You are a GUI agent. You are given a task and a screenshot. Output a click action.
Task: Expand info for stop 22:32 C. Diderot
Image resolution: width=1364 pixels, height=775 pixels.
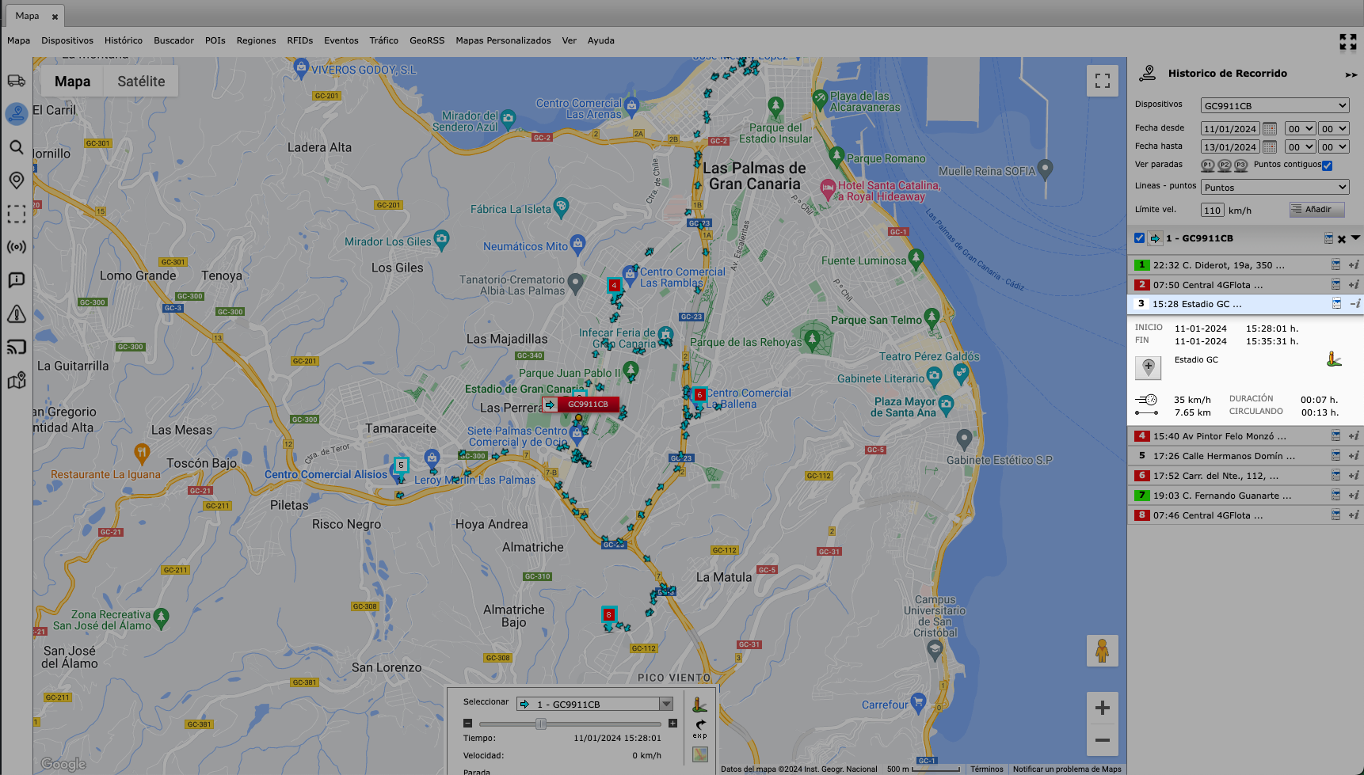1354,265
